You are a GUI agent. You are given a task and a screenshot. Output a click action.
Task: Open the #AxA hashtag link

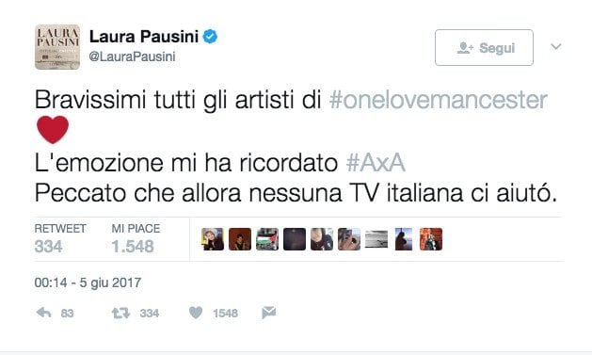tap(376, 163)
